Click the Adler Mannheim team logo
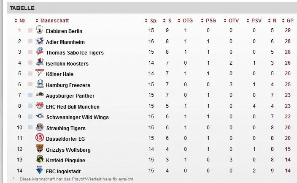This screenshot has width=297, height=183. [x=40, y=41]
